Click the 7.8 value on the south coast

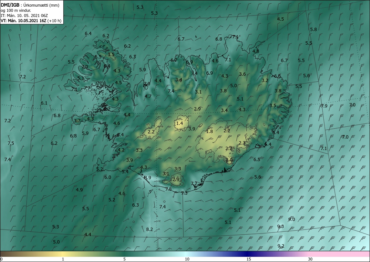click(x=168, y=189)
